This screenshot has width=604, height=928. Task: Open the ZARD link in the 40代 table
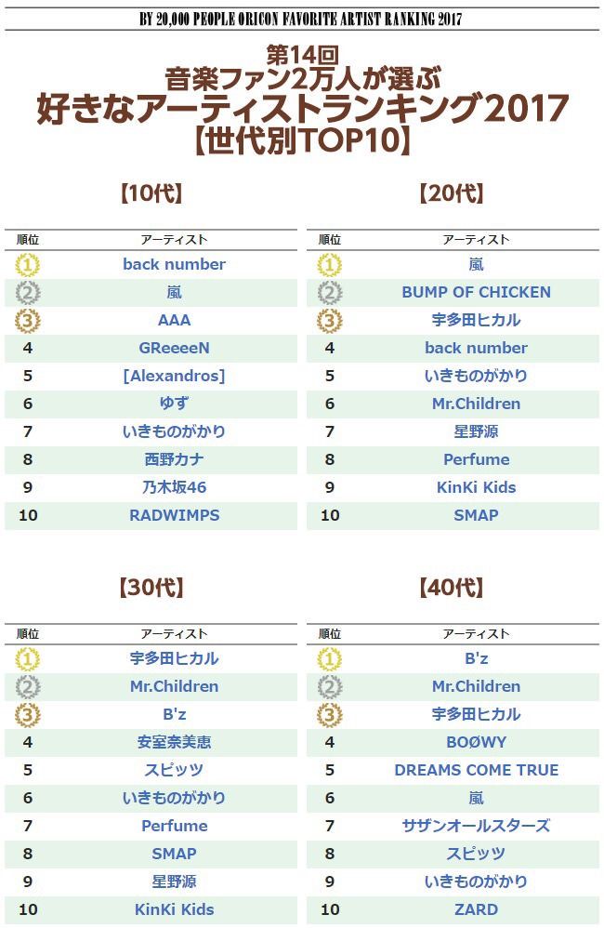click(476, 909)
